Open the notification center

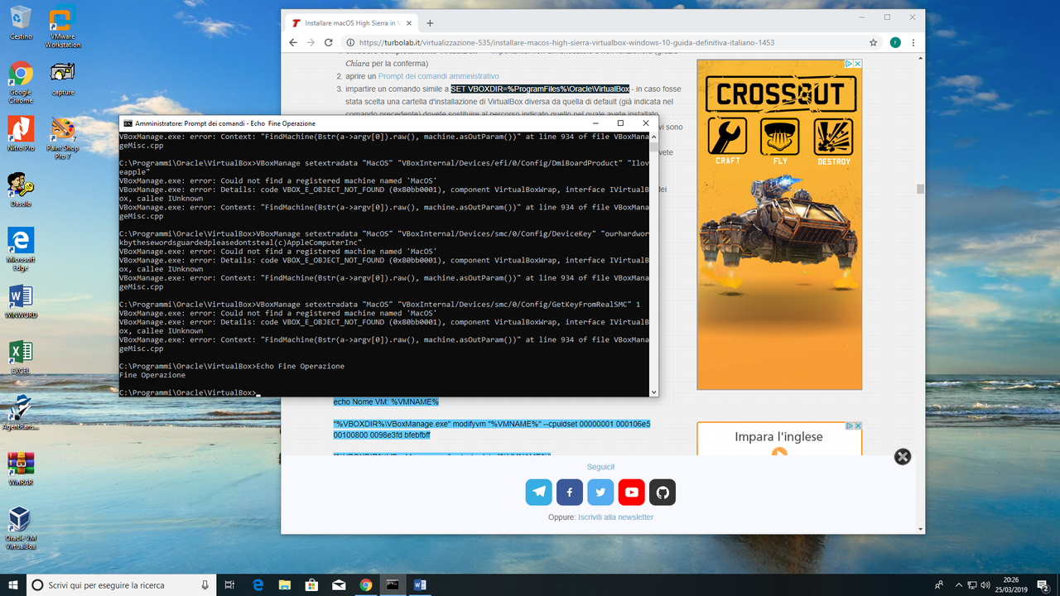click(x=1043, y=584)
